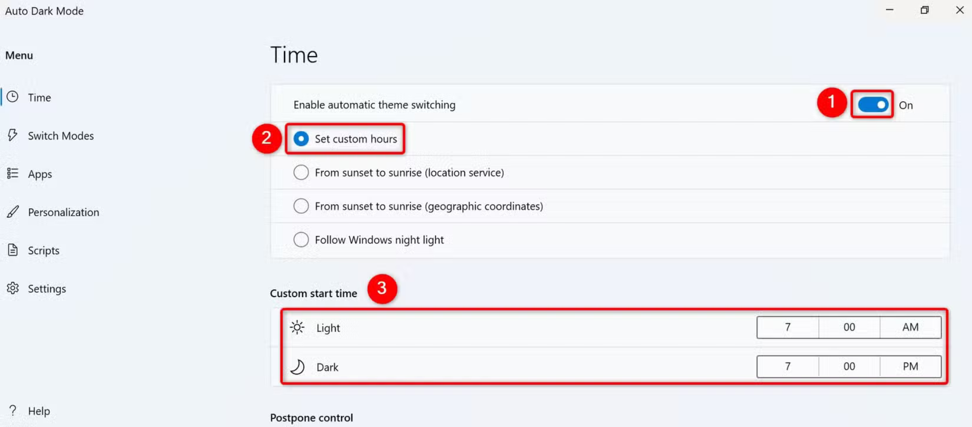972x427 pixels.
Task: Change AM to PM for Light time
Action: (910, 327)
